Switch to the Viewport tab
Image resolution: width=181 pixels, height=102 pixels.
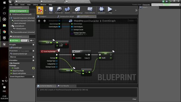[x=43, y=16]
